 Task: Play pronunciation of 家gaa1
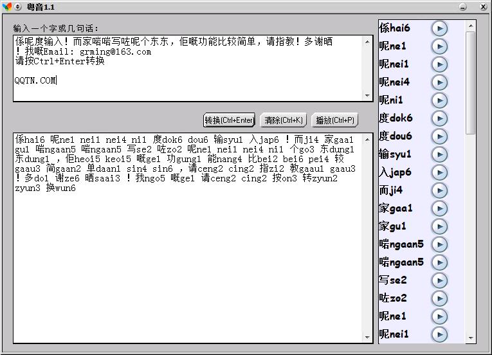click(x=439, y=208)
